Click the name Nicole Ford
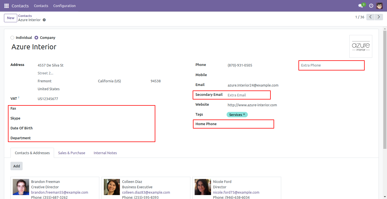Viewport: 387px width, 199px height. coord(222,182)
